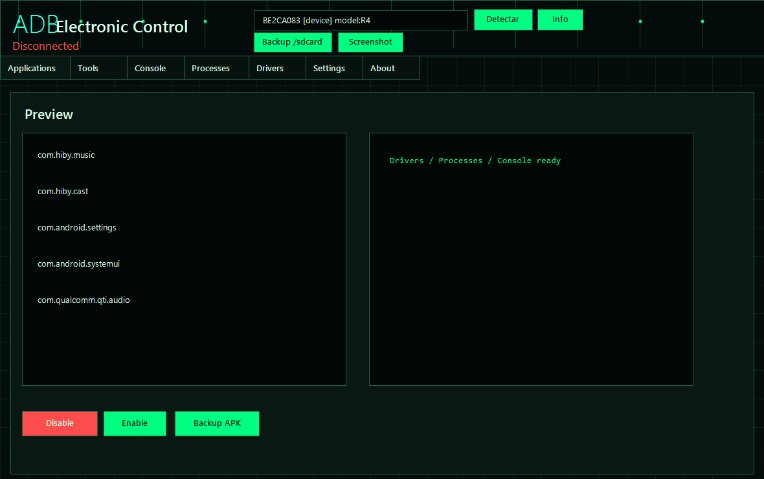
Task: Start Backup /sdcard
Action: pyautogui.click(x=293, y=42)
